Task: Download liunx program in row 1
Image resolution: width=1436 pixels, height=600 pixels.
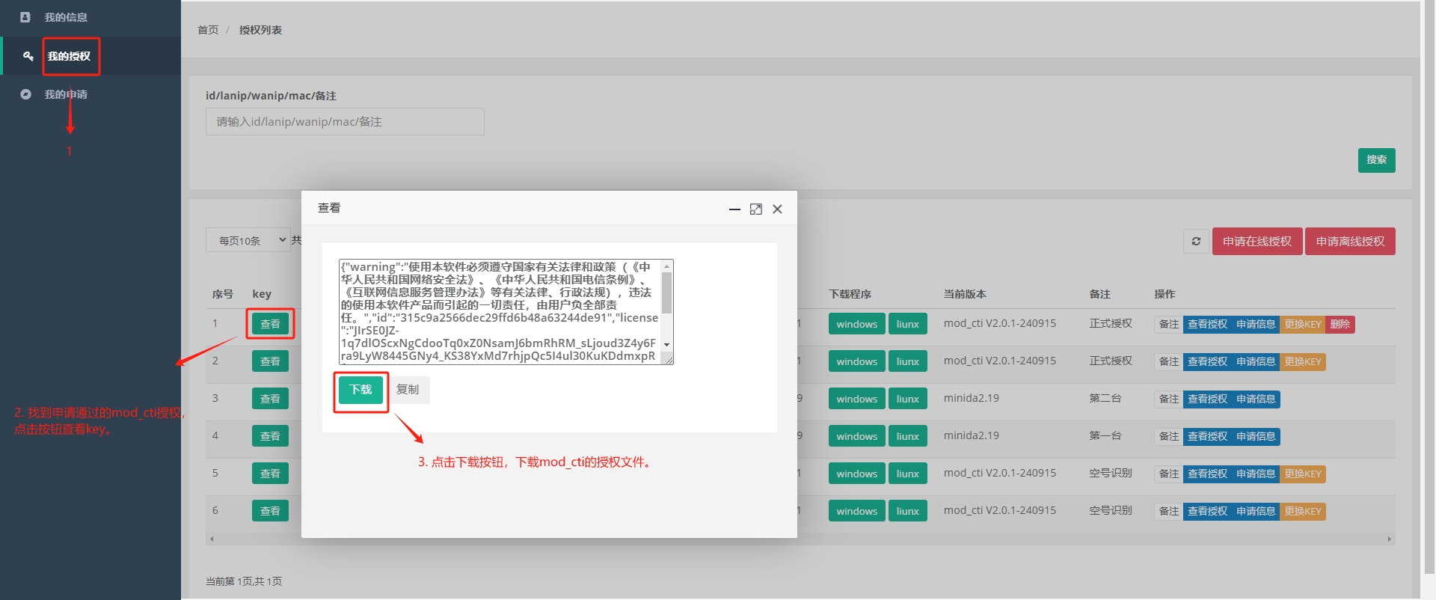Action: click(908, 324)
